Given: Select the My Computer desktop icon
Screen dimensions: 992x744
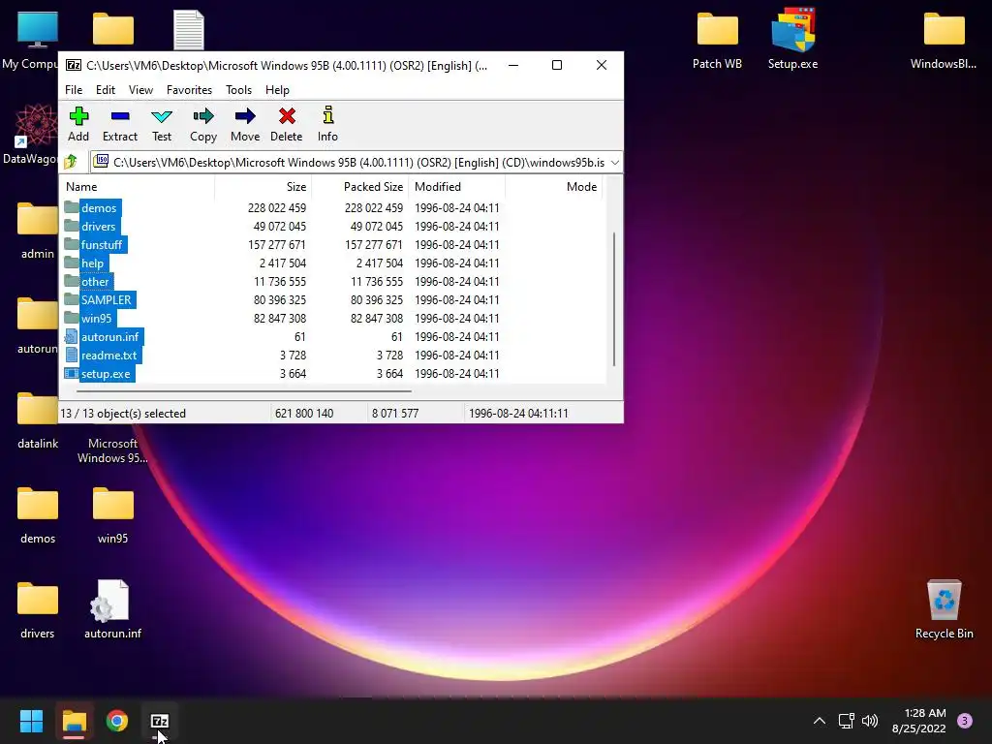Looking at the screenshot, I should point(30,39).
